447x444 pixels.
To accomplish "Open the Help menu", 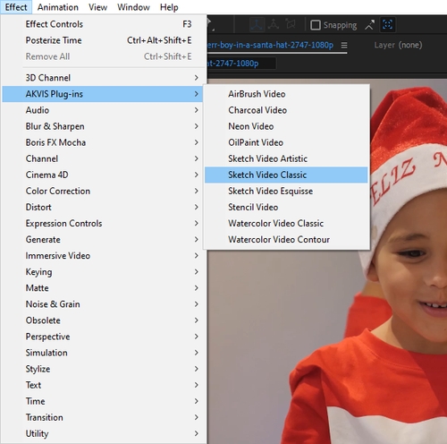I will coord(169,7).
